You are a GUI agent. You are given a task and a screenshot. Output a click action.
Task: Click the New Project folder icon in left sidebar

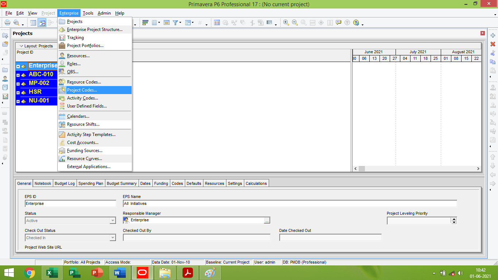(5, 35)
